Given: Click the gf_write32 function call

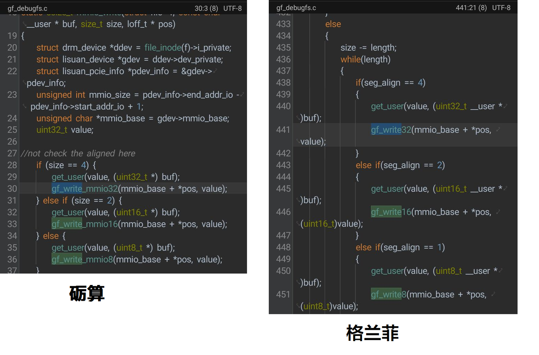Looking at the screenshot, I should coord(391,130).
